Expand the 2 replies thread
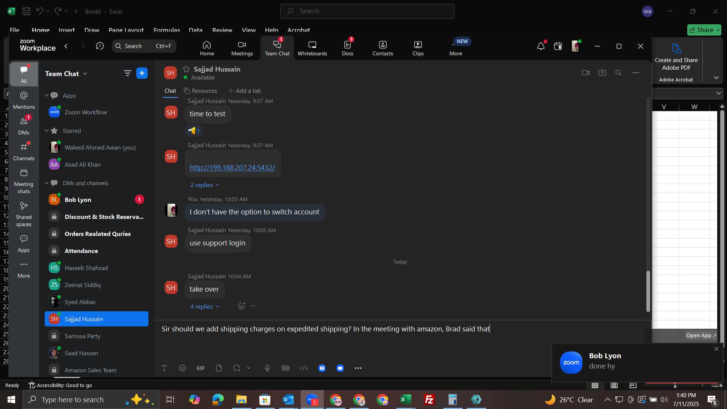The height and width of the screenshot is (409, 727). click(x=205, y=185)
